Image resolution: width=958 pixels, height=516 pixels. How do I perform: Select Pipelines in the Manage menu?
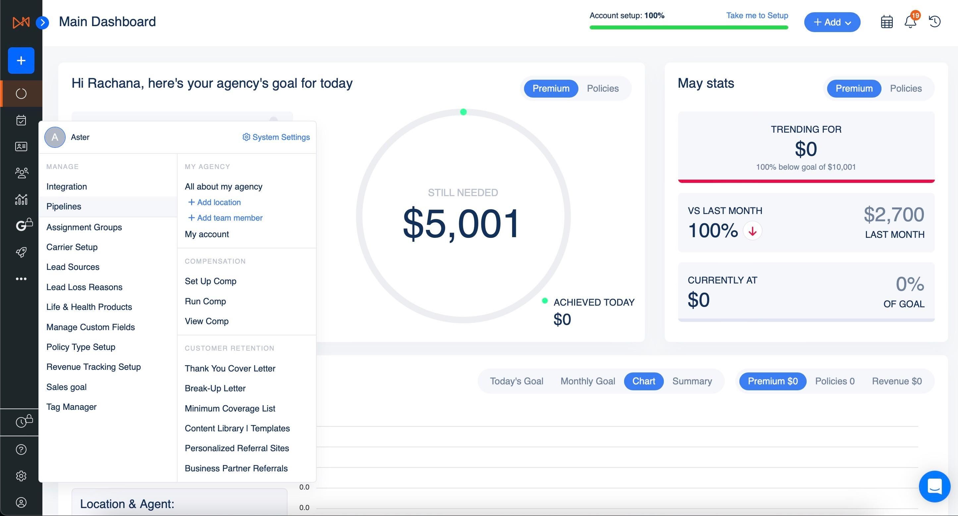pos(64,206)
